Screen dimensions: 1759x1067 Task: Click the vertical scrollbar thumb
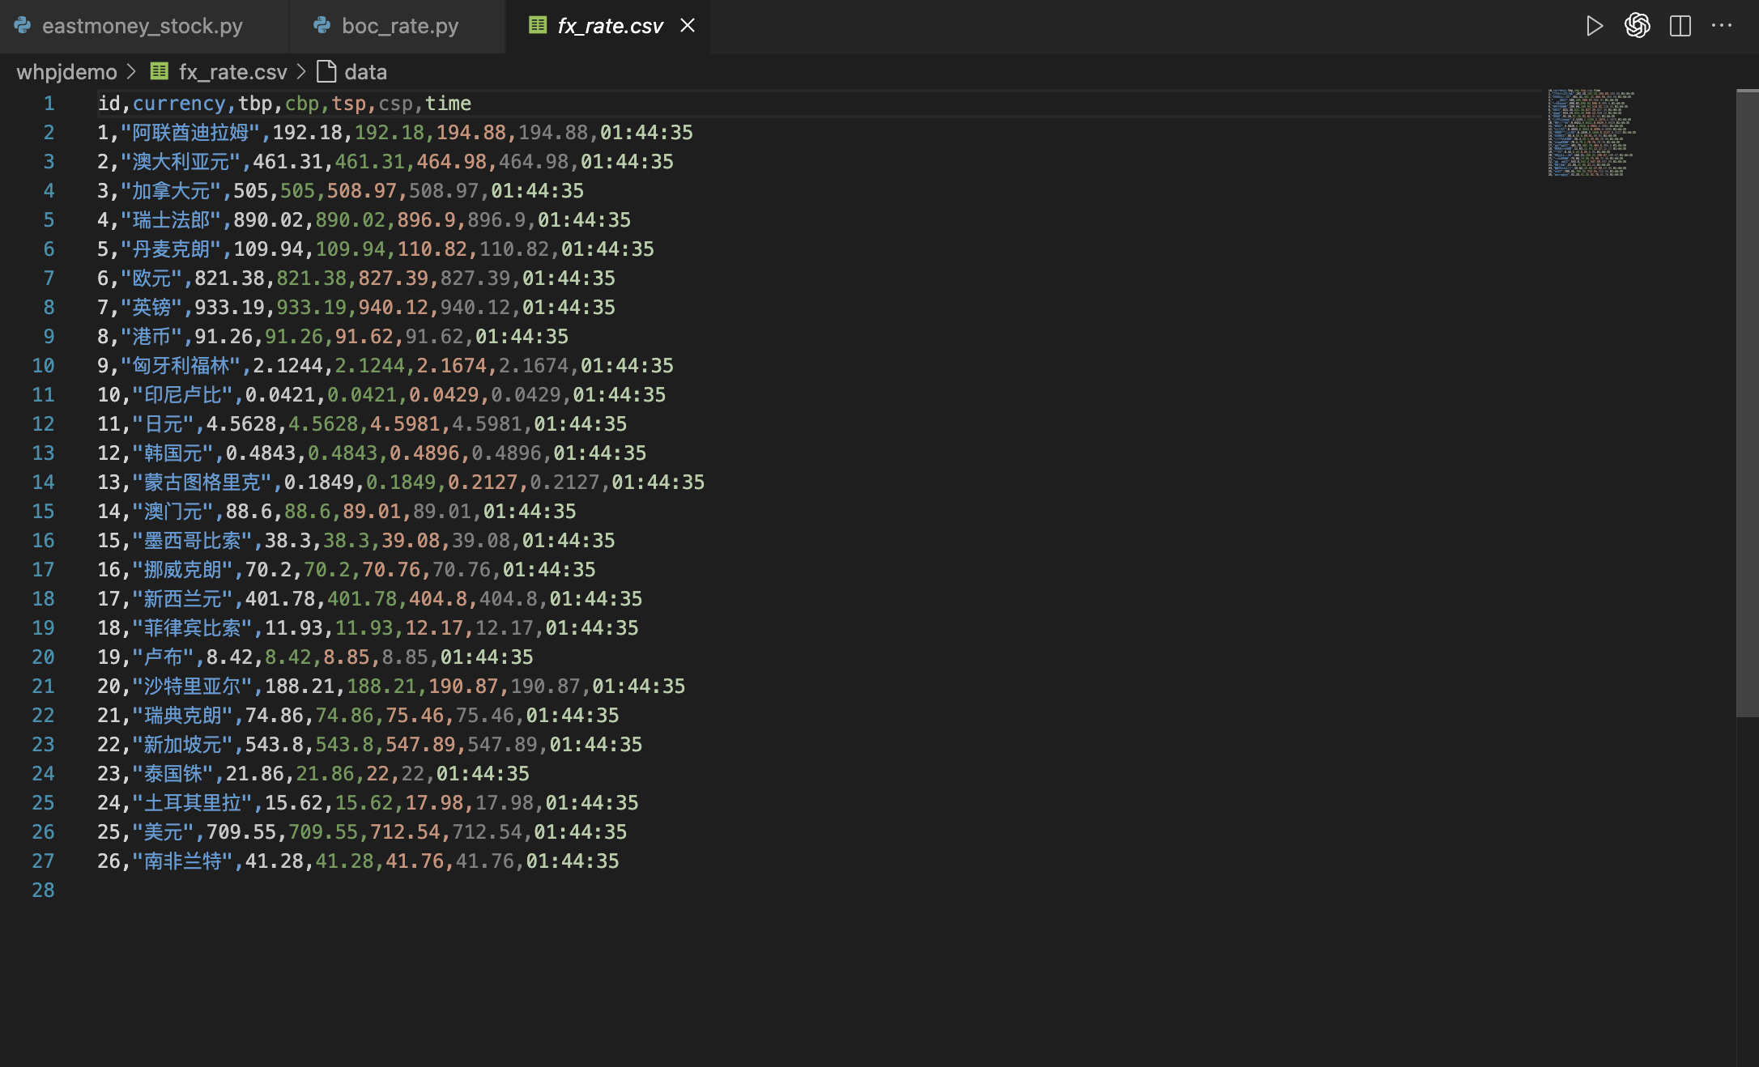[x=1747, y=403]
